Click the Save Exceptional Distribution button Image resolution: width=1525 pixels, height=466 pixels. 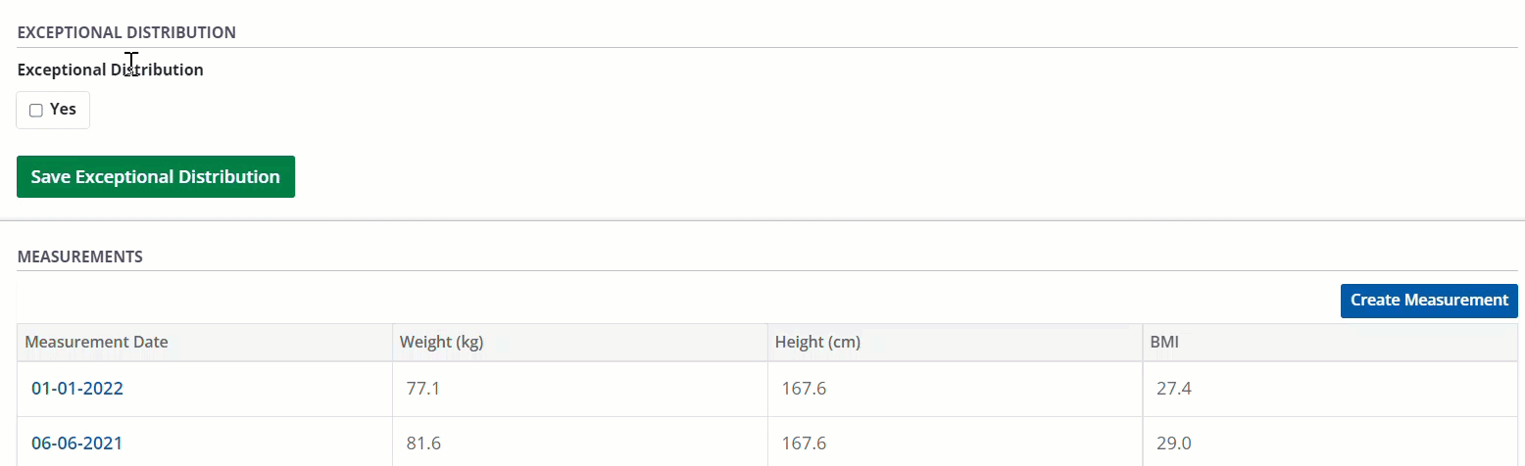(x=156, y=177)
